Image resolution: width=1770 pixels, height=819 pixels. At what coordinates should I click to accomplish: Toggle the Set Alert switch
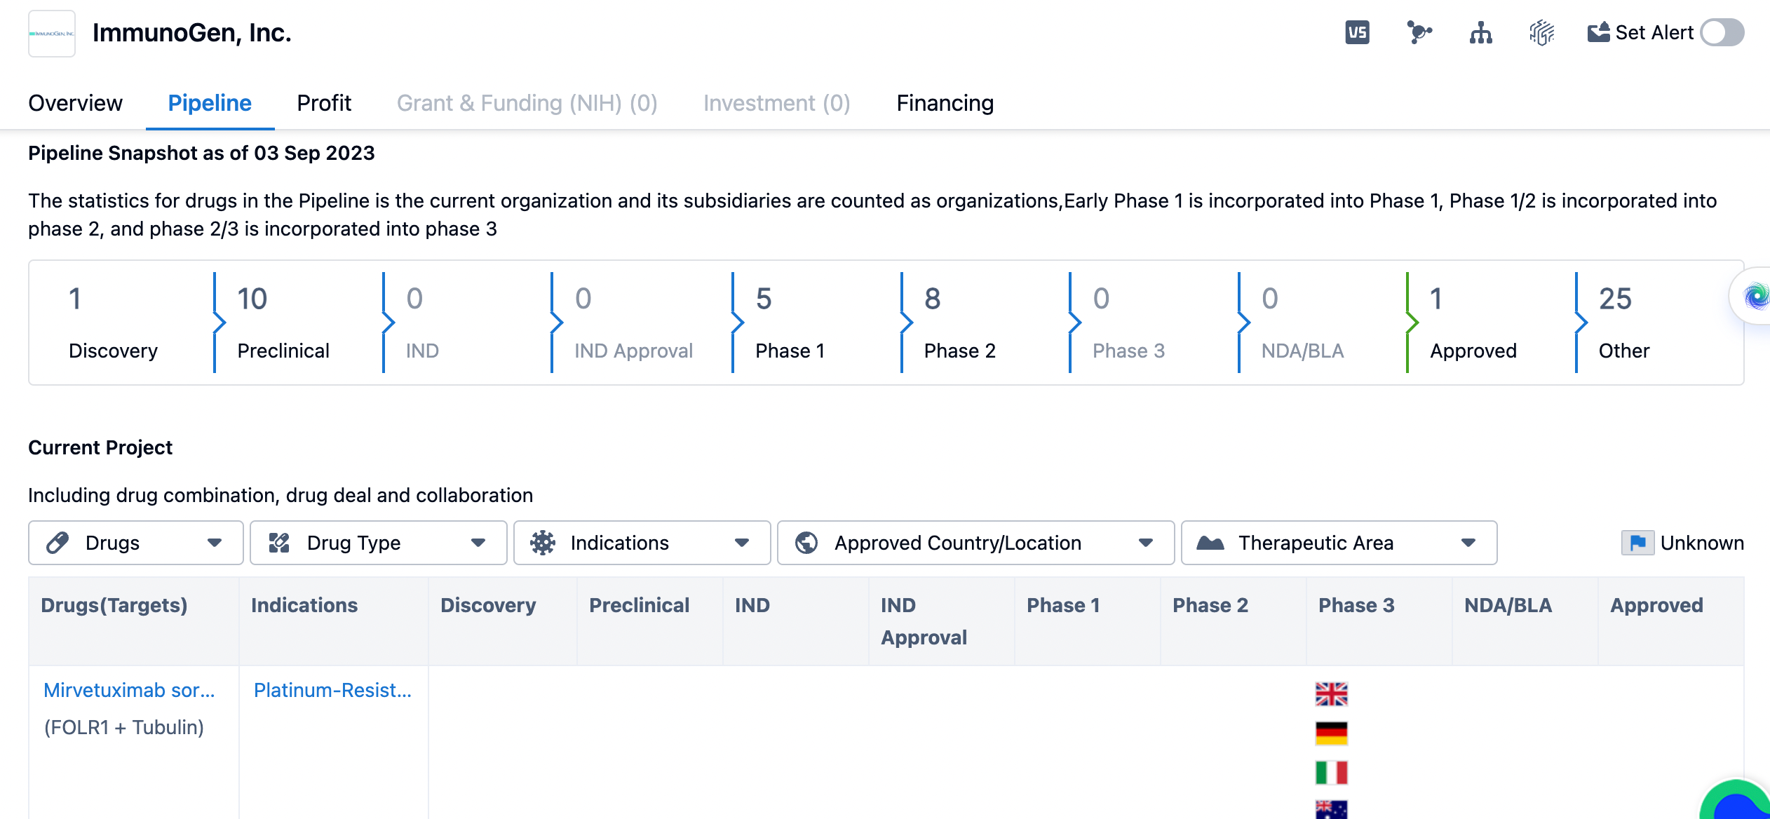(x=1722, y=33)
